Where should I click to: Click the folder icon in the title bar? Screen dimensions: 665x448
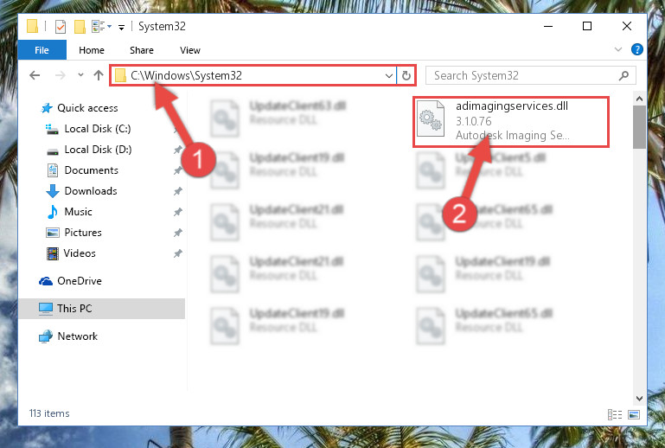[x=33, y=26]
